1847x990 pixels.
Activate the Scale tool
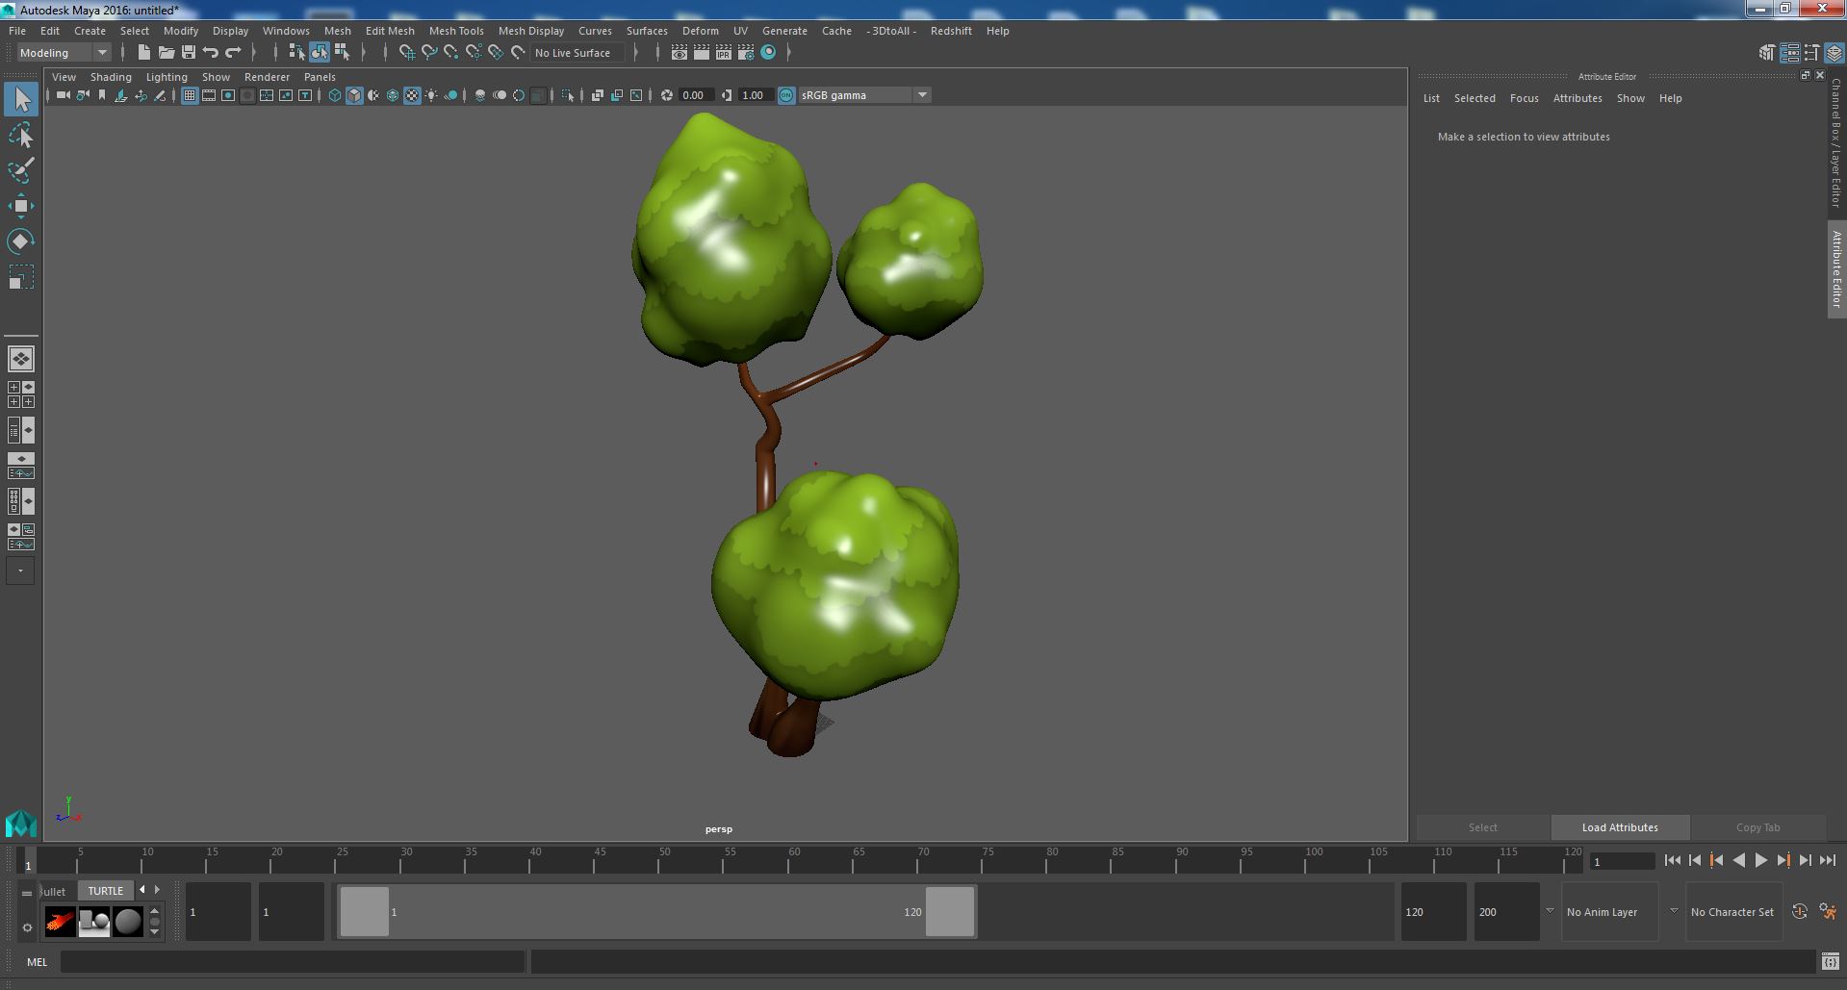click(x=21, y=277)
